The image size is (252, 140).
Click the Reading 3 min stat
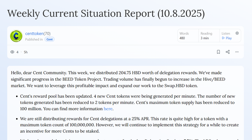[x=209, y=36]
